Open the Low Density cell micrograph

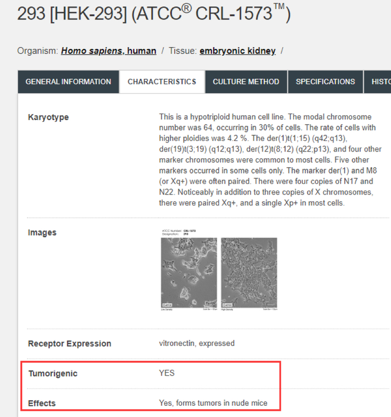(189, 272)
